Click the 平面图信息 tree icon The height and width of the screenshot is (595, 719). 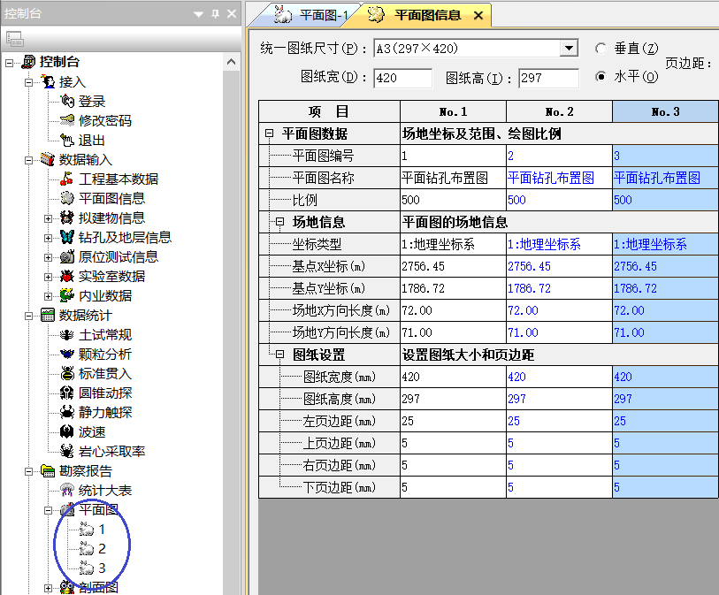point(67,198)
